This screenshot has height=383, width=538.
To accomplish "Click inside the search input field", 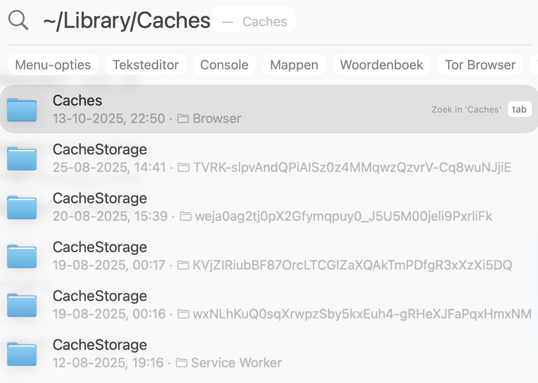I will click(x=127, y=20).
